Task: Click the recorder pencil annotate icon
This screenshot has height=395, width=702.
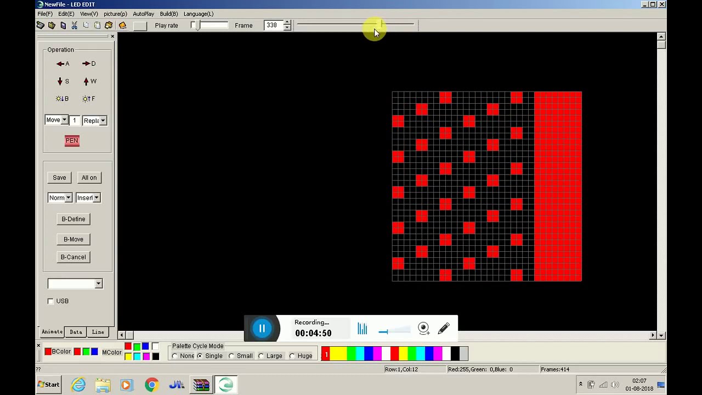Action: click(444, 328)
